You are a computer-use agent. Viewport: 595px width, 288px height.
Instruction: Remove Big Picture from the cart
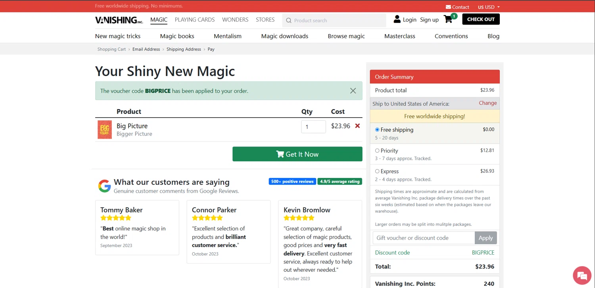pos(357,126)
